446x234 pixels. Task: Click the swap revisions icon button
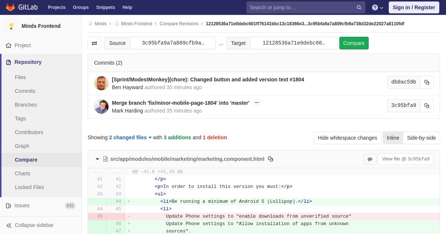(94, 43)
